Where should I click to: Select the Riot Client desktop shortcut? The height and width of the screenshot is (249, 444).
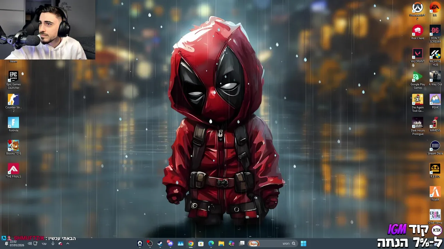pyautogui.click(x=418, y=33)
